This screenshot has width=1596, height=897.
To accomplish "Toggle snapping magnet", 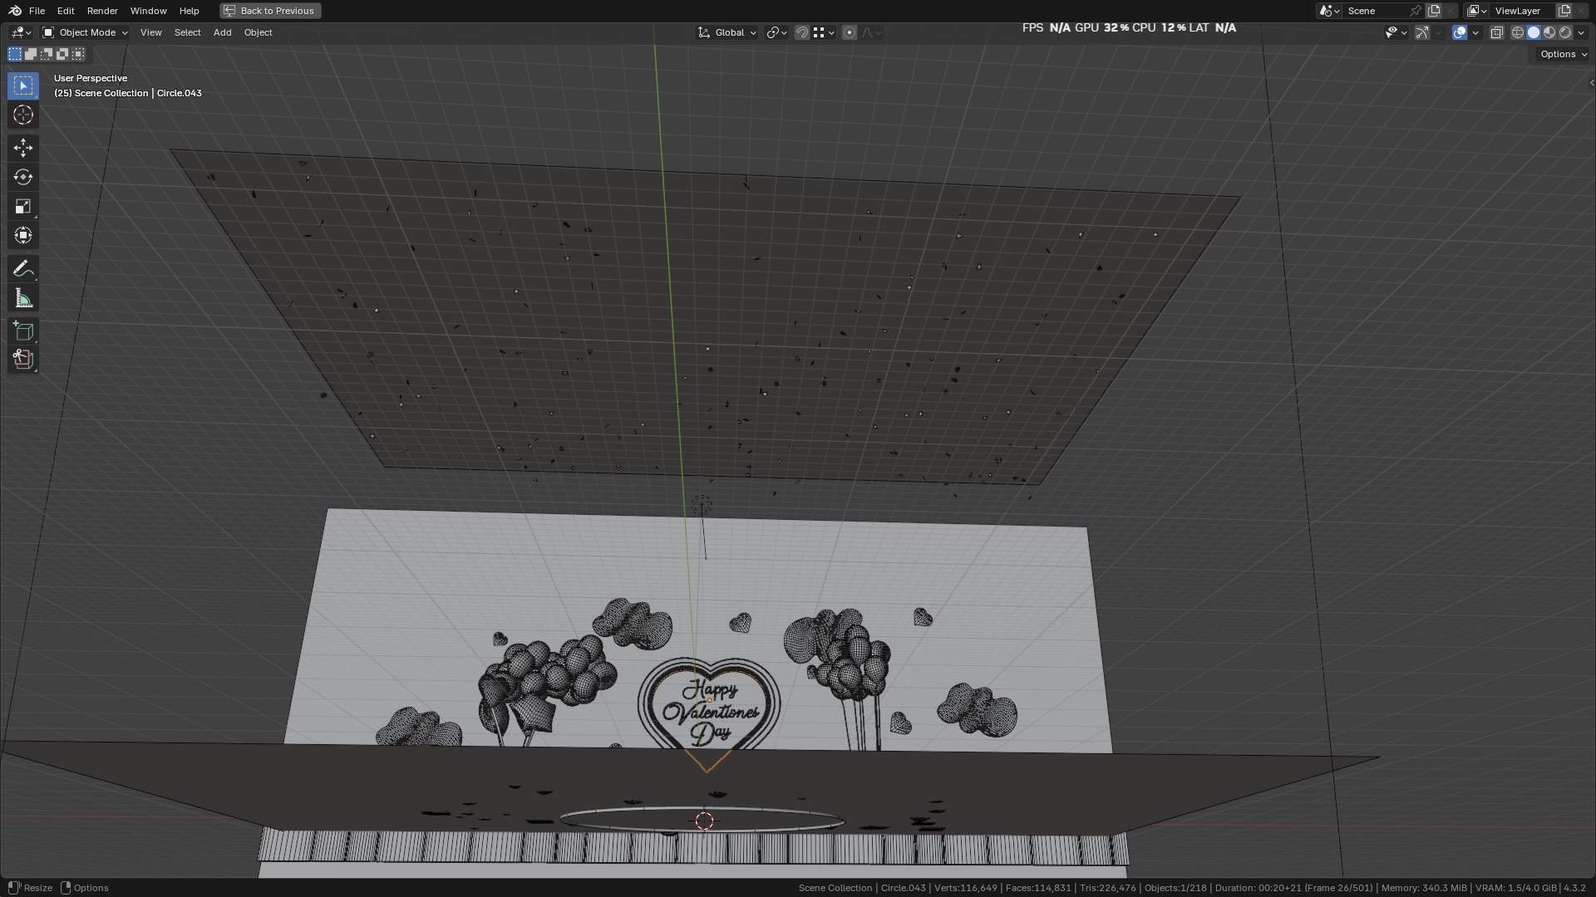I will (802, 32).
